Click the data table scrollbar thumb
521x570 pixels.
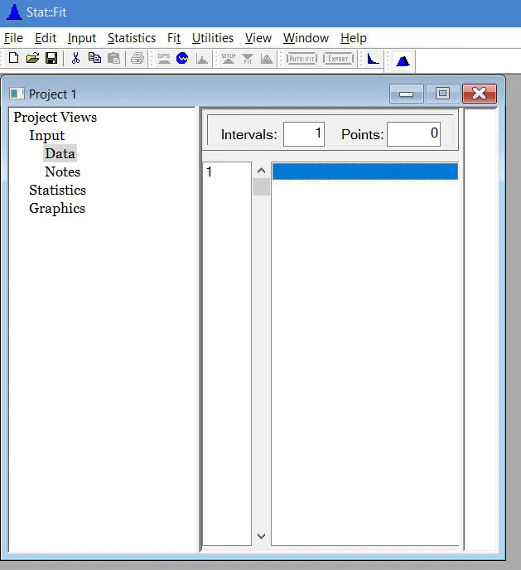point(261,187)
